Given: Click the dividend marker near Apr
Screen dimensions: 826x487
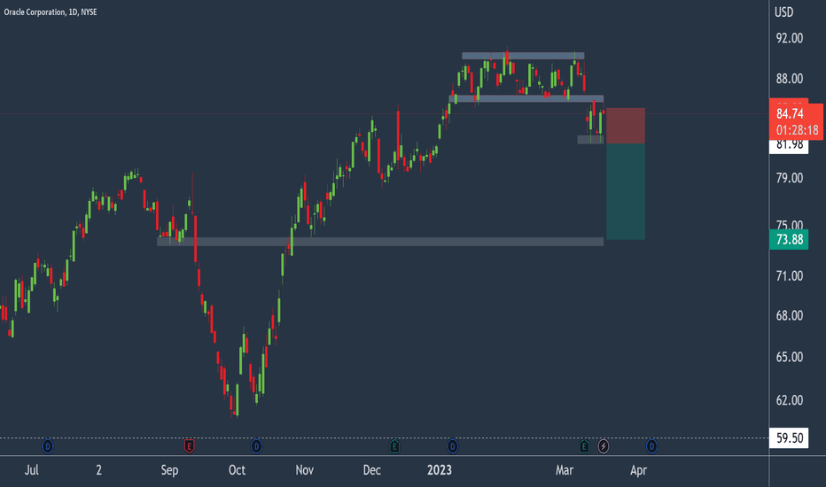Looking at the screenshot, I should [651, 447].
